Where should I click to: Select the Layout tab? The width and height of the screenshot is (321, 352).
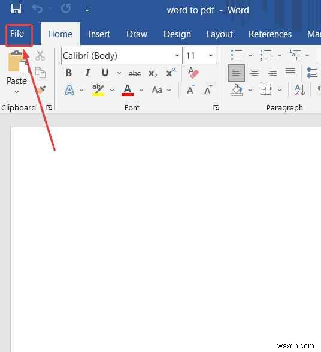point(220,34)
